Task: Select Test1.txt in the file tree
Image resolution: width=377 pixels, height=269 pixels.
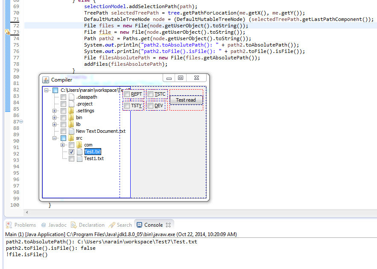Action: coord(94,158)
